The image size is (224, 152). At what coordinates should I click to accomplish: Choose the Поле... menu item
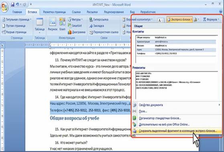point(177,111)
